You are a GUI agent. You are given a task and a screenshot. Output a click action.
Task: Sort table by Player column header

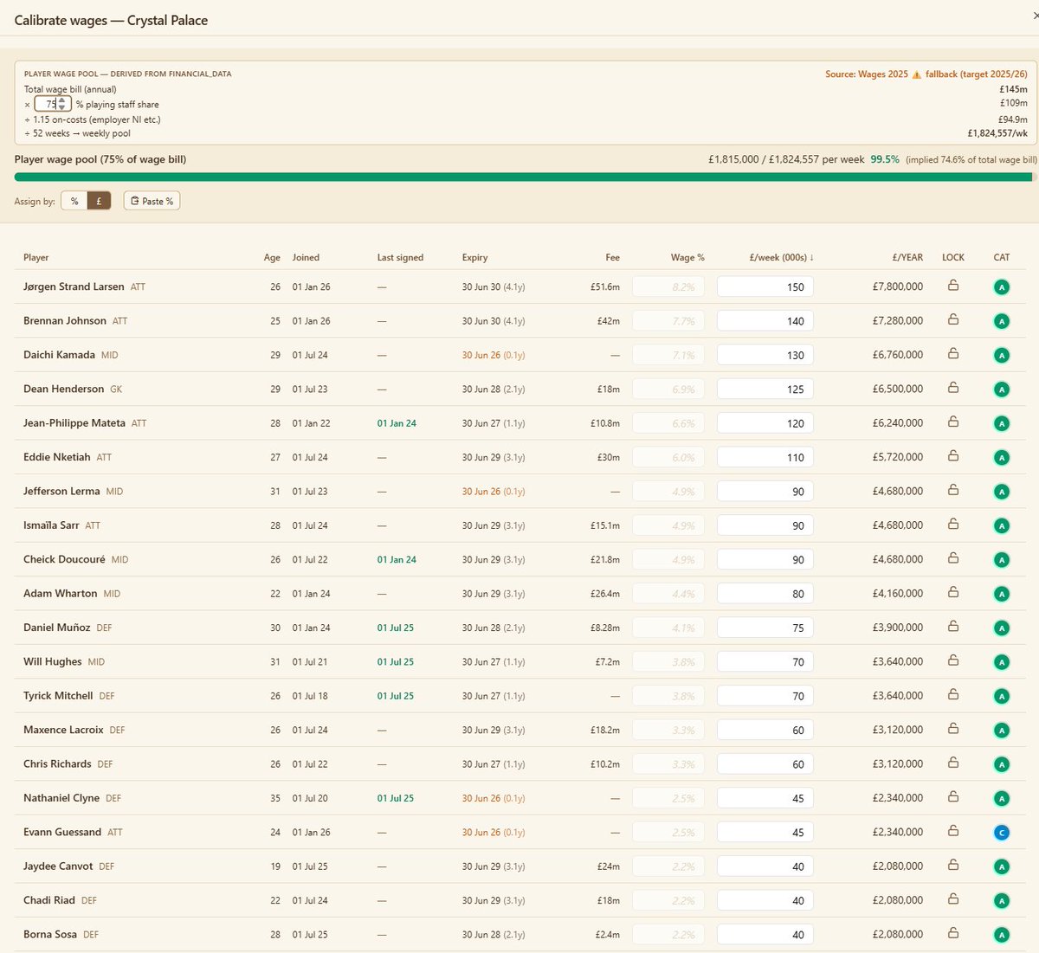pos(36,257)
